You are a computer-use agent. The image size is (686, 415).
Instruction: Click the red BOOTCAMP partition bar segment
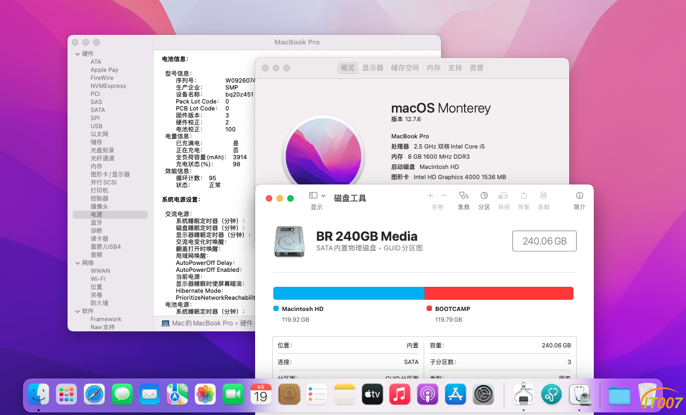point(498,293)
